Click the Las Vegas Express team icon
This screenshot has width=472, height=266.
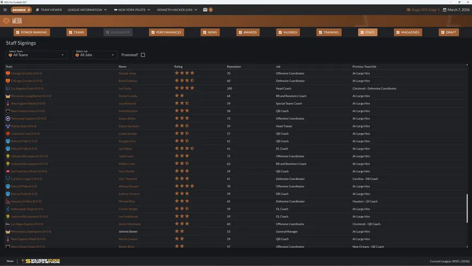tap(8, 224)
